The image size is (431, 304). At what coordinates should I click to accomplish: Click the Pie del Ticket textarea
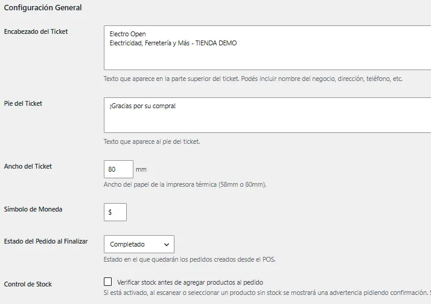tap(267, 115)
